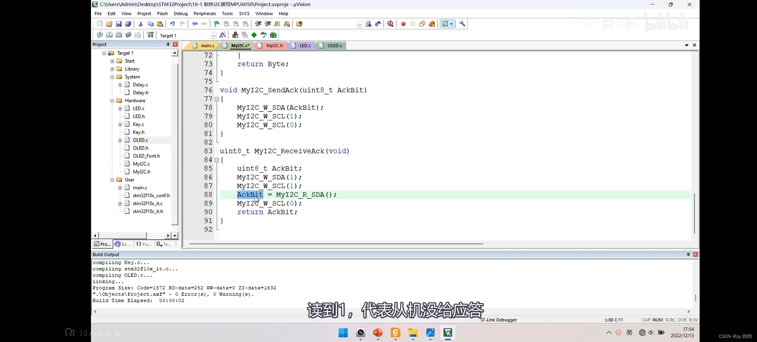Image resolution: width=757 pixels, height=342 pixels.
Task: Collapse the System folder
Action: pos(112,77)
